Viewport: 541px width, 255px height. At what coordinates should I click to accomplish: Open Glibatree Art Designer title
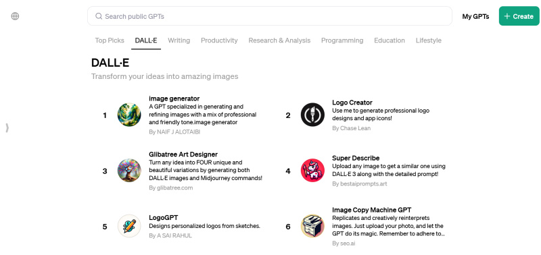(183, 154)
